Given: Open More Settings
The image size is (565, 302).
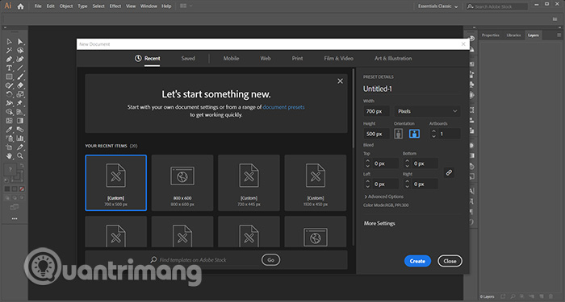Looking at the screenshot, I should (379, 223).
